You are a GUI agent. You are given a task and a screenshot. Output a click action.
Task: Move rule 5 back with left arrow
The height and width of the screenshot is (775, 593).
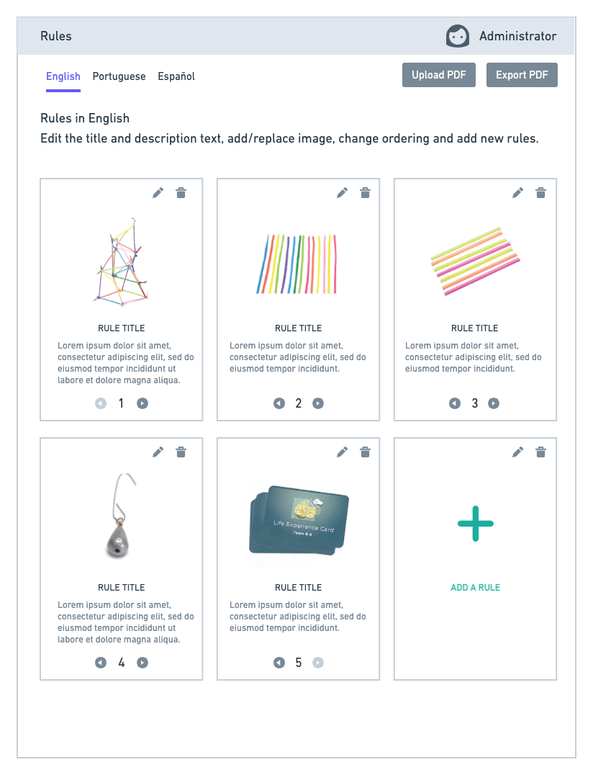click(x=279, y=663)
